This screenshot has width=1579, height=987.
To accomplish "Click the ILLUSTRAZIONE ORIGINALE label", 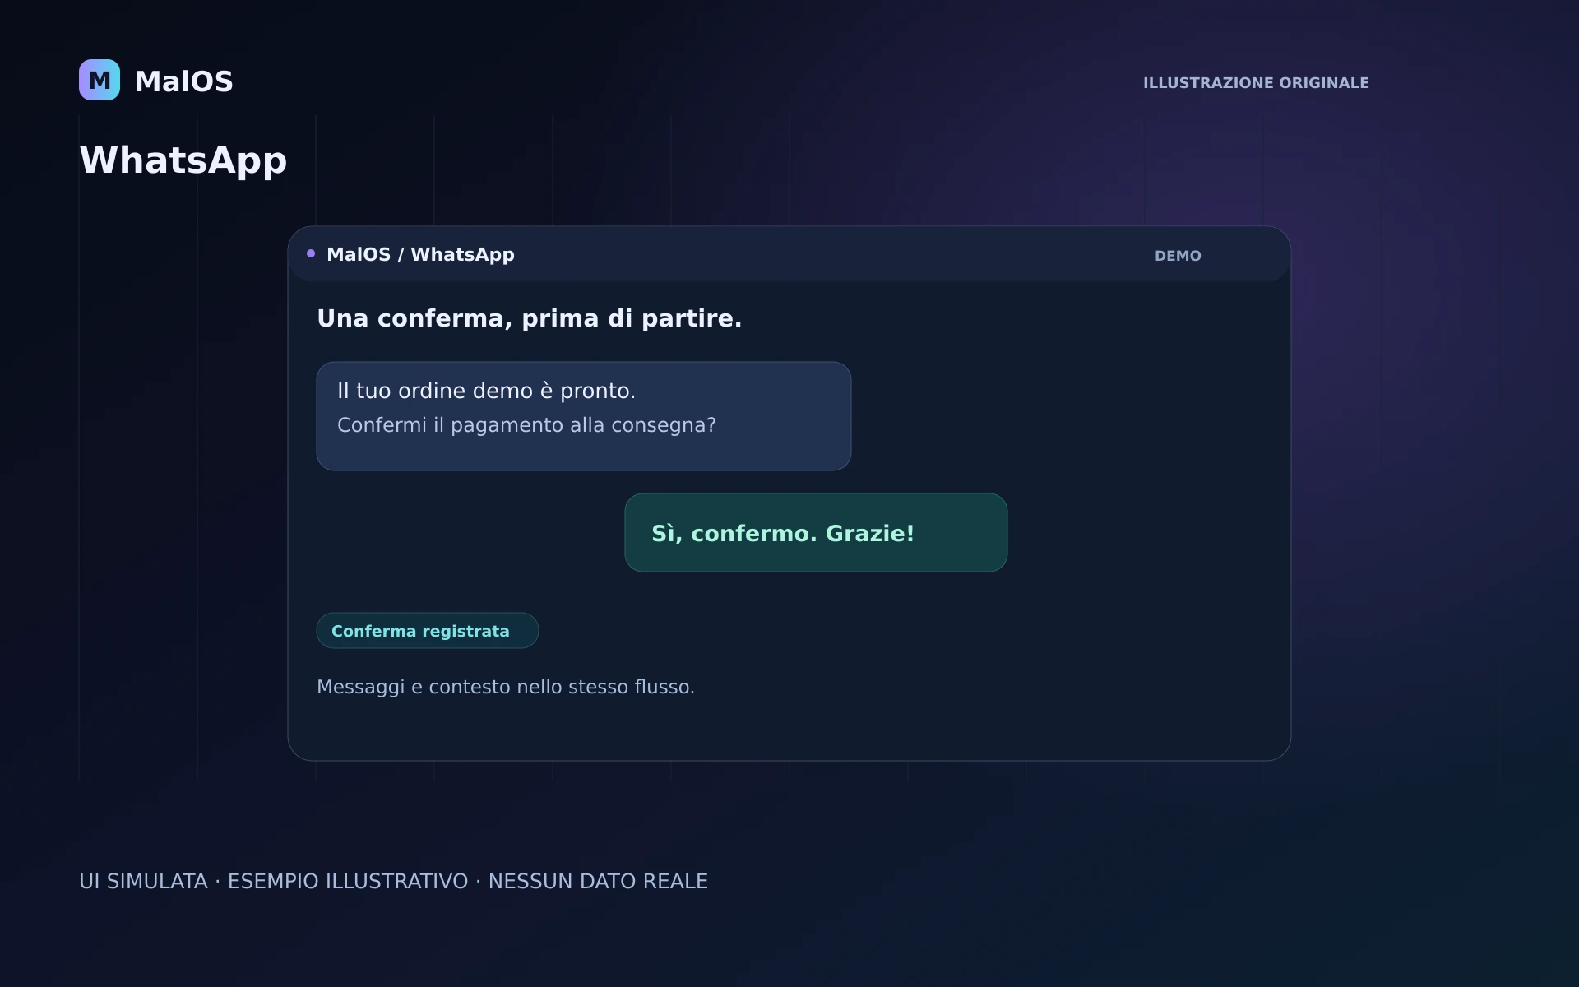I will tap(1256, 83).
